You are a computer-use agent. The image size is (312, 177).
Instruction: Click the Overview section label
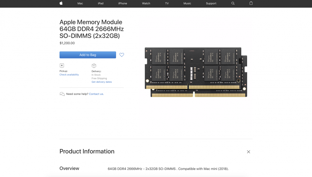point(69,168)
